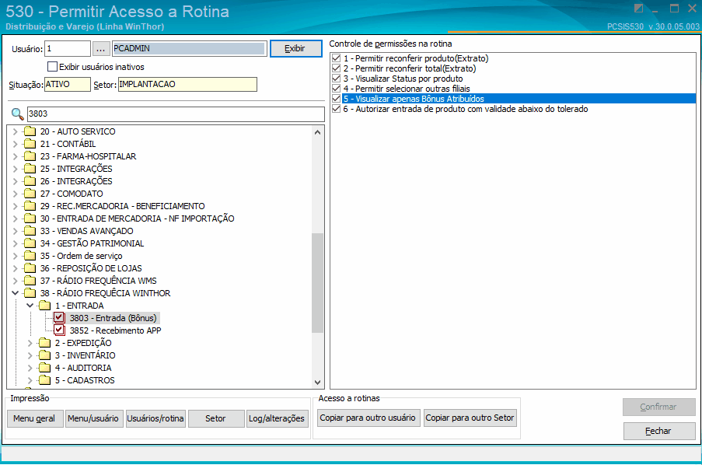Expand 30 - ENTRADA DE MERCADORIA - NF IMPORTAÇÃO
702x465 pixels.
pos(16,219)
